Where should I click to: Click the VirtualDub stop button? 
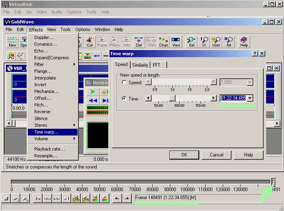coord(6,198)
